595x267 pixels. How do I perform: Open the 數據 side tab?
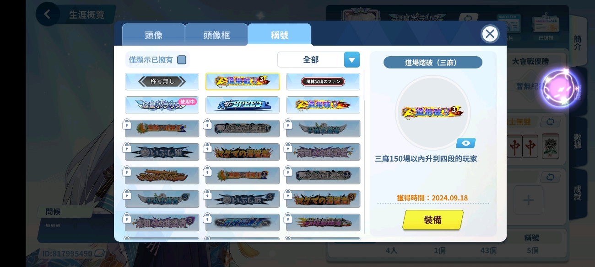click(578, 142)
